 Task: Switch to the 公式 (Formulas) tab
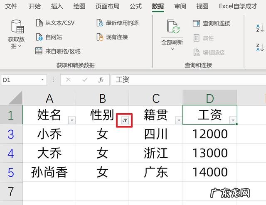[135, 6]
